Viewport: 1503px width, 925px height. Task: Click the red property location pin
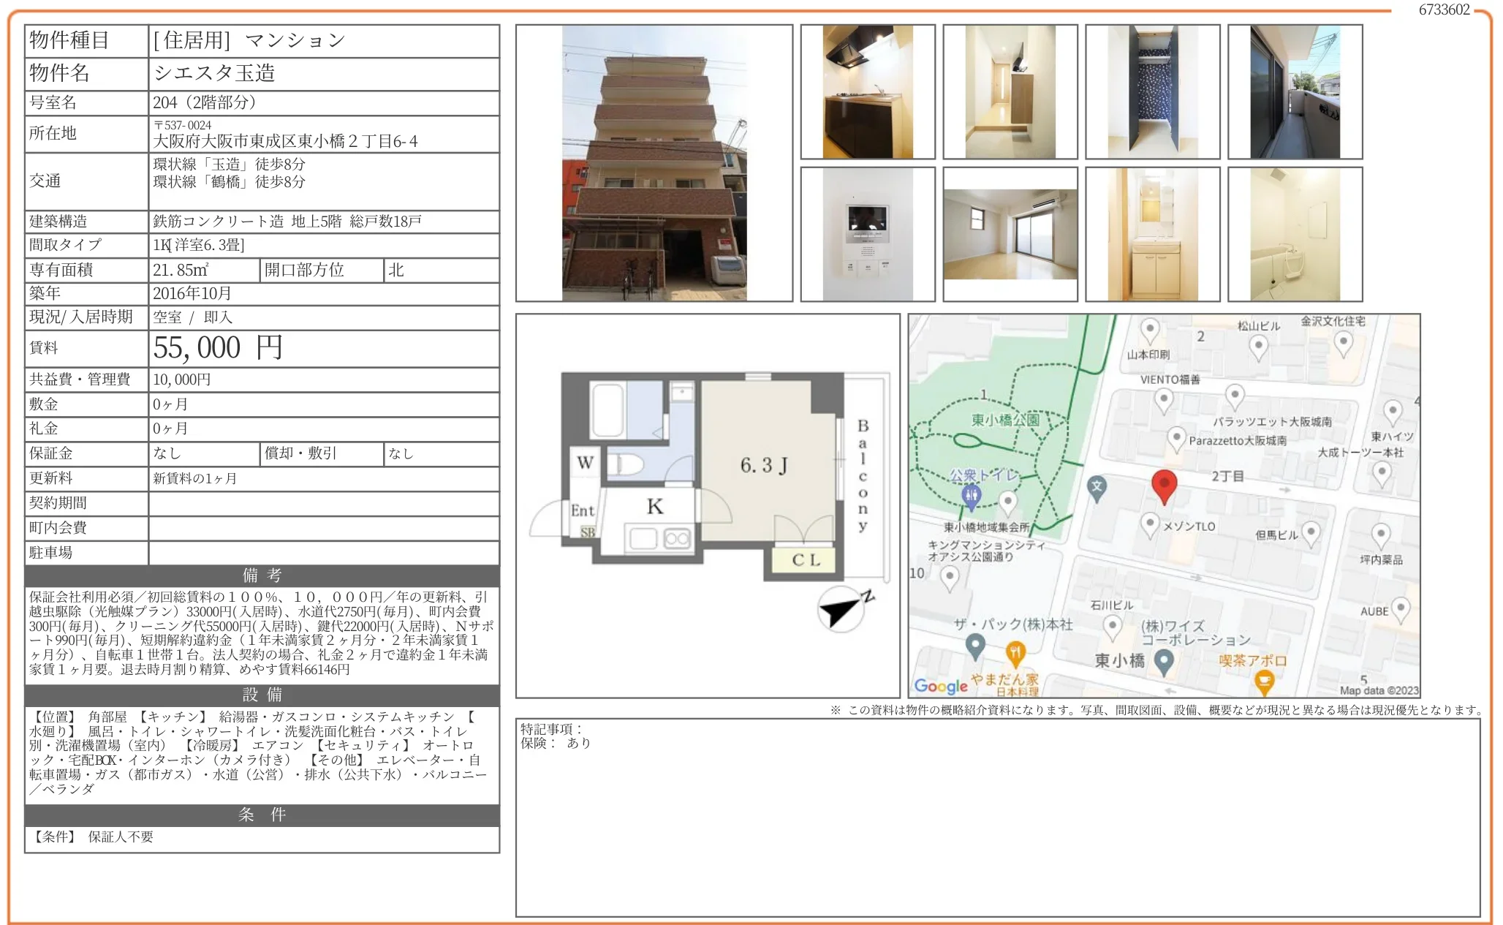pyautogui.click(x=1164, y=484)
